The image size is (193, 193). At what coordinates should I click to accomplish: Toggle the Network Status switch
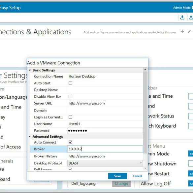click(x=191, y=116)
